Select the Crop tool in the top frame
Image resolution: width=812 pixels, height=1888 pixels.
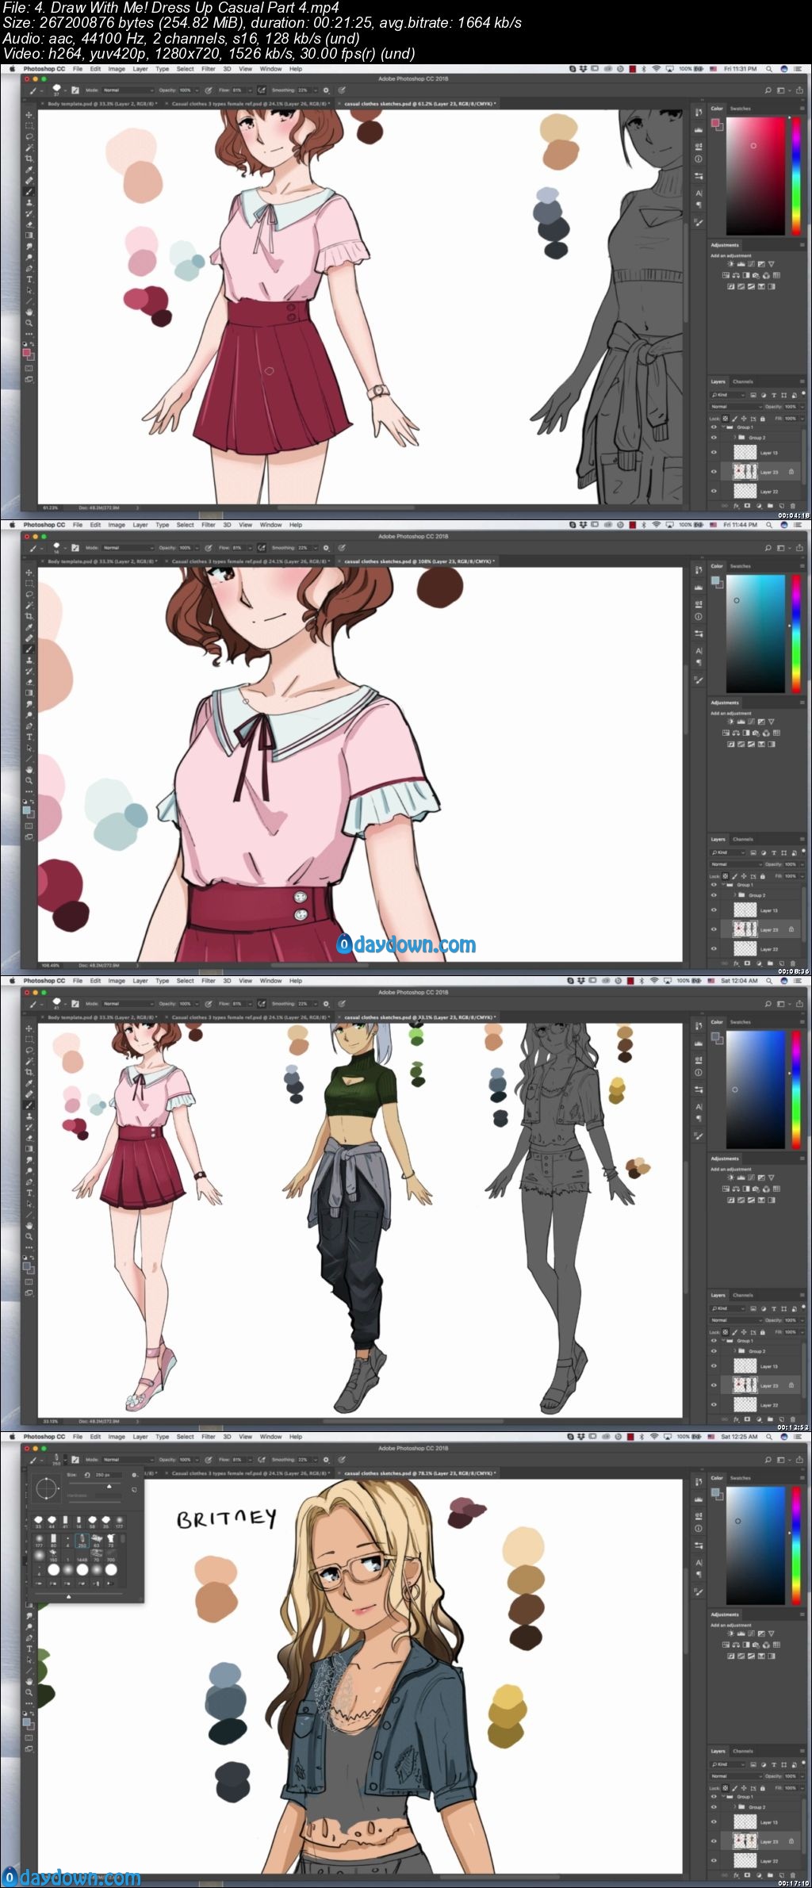coord(29,159)
